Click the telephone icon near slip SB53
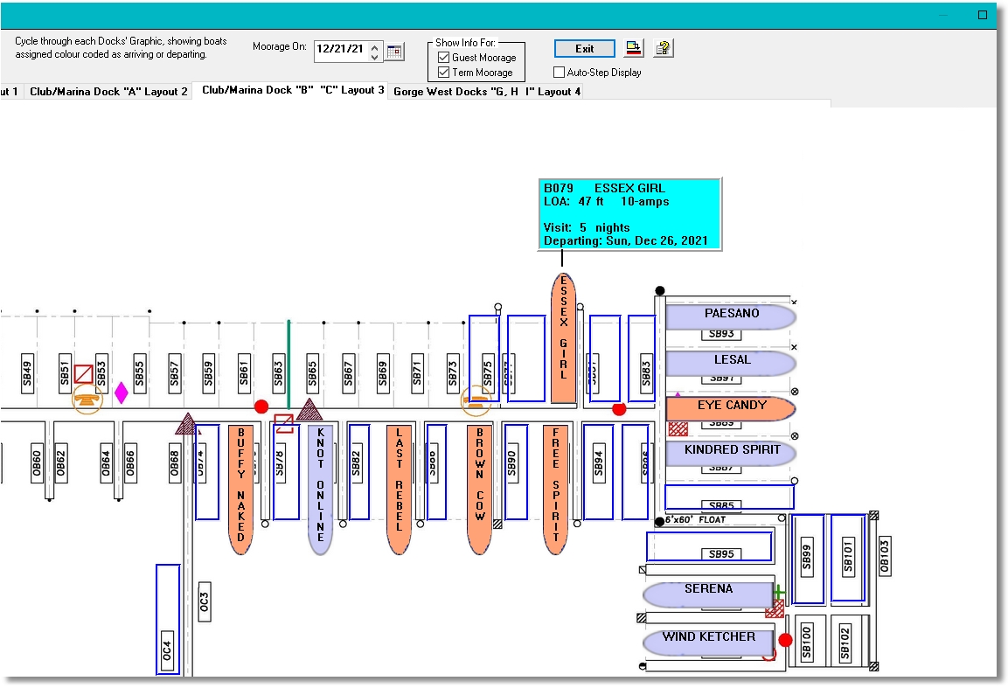 87,399
